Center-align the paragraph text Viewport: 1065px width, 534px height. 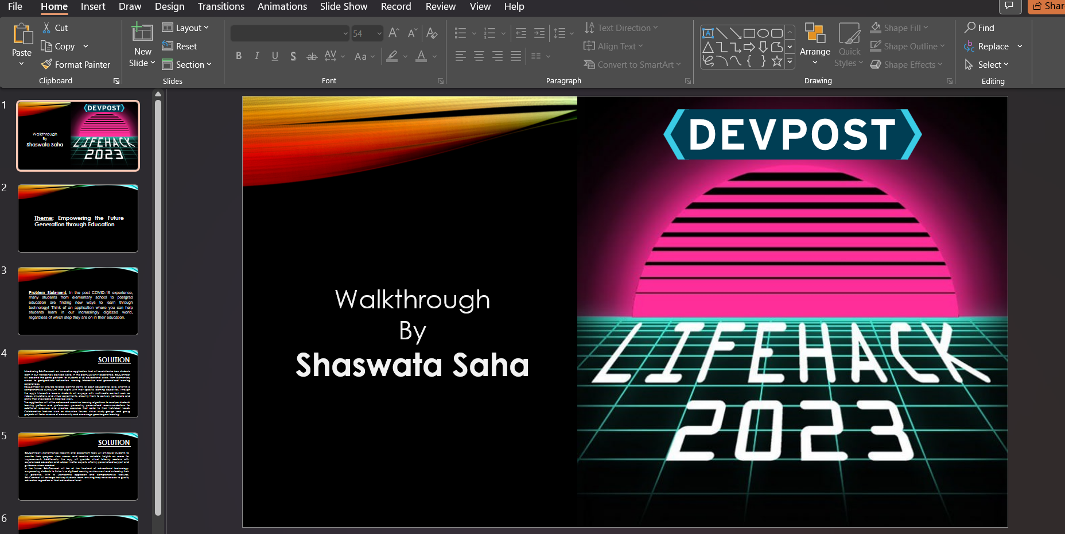[x=479, y=56]
